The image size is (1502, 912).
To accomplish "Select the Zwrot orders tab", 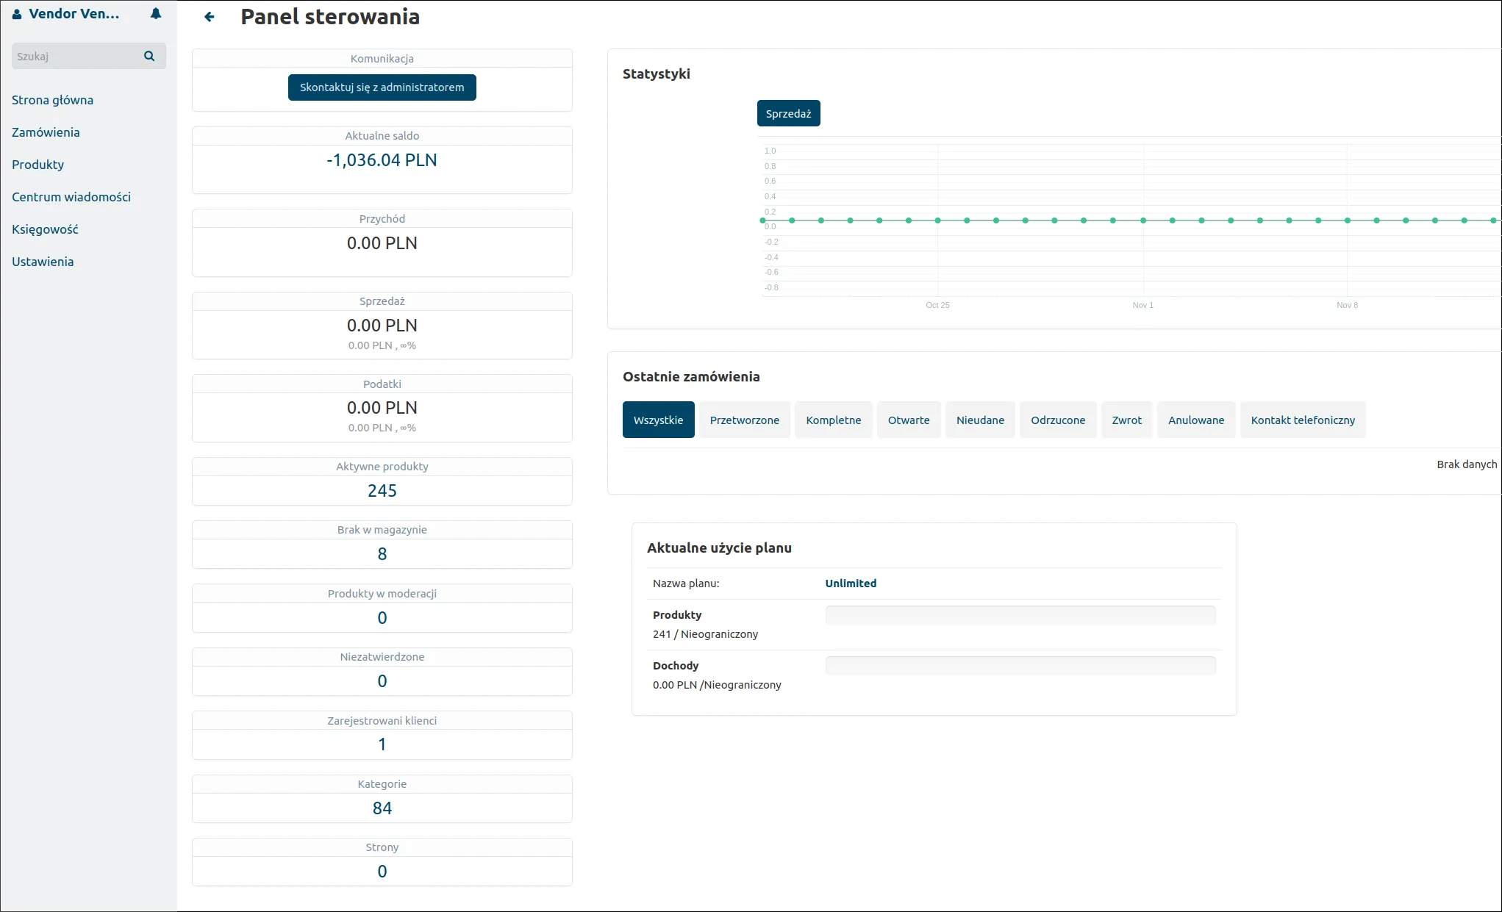I will click(1127, 420).
